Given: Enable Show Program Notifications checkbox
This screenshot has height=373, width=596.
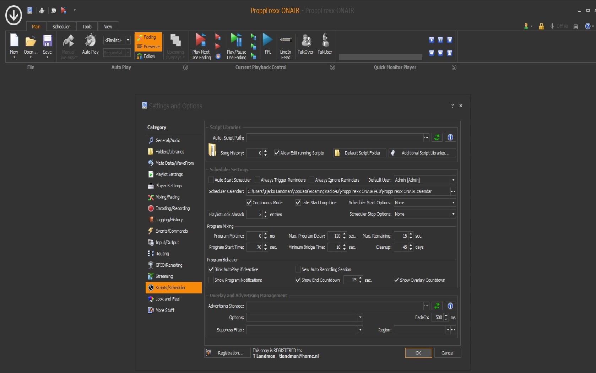Looking at the screenshot, I should coord(211,280).
